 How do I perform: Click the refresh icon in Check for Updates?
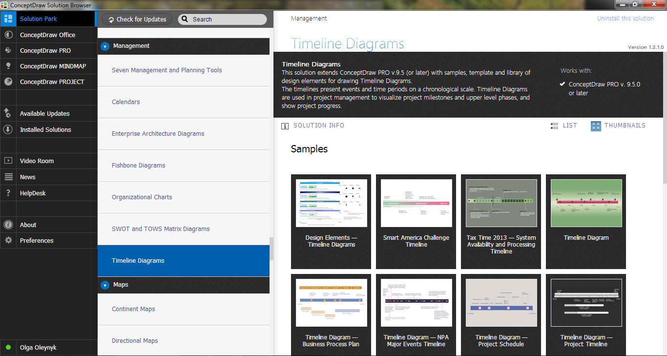pyautogui.click(x=111, y=20)
